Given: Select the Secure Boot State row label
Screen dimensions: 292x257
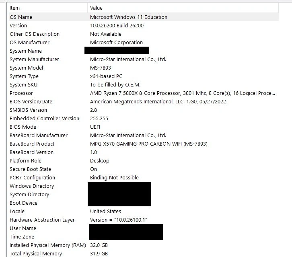Looking at the screenshot, I should pos(30,169).
